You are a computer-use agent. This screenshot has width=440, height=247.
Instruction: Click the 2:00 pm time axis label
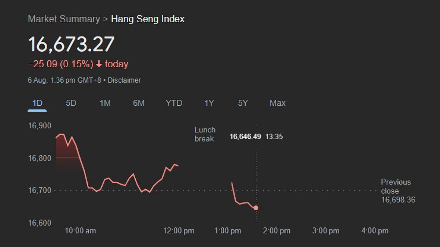[276, 231]
